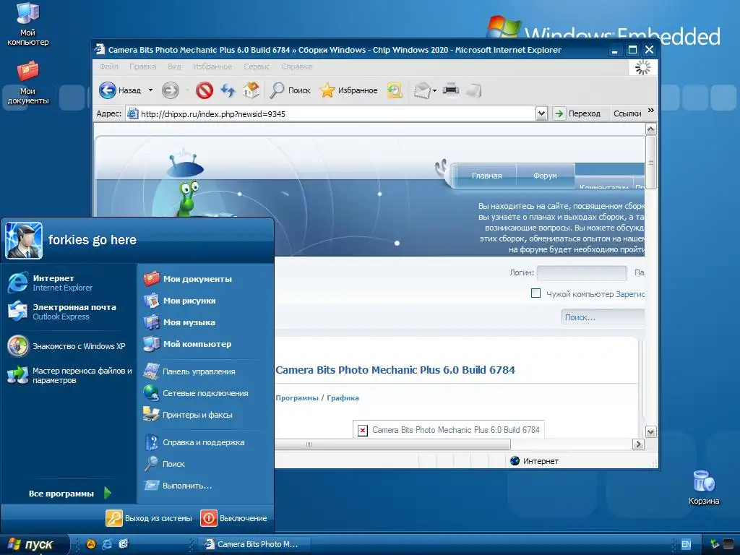Print the page using the printer icon

[451, 89]
